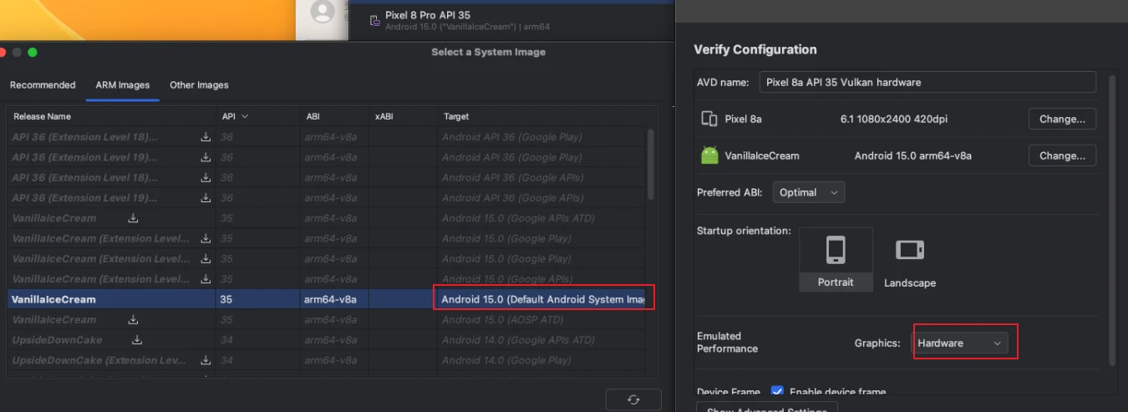Open the Graphics Hardware dropdown
The width and height of the screenshot is (1128, 412).
pos(959,343)
